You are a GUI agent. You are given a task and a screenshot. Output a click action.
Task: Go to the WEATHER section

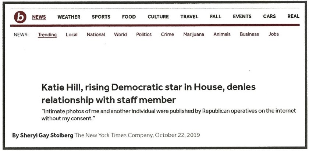coord(69,17)
